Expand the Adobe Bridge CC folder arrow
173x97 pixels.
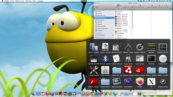[131, 20]
